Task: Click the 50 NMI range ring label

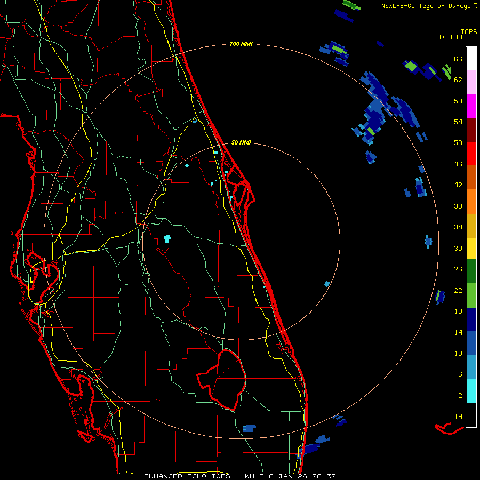Action: click(241, 142)
